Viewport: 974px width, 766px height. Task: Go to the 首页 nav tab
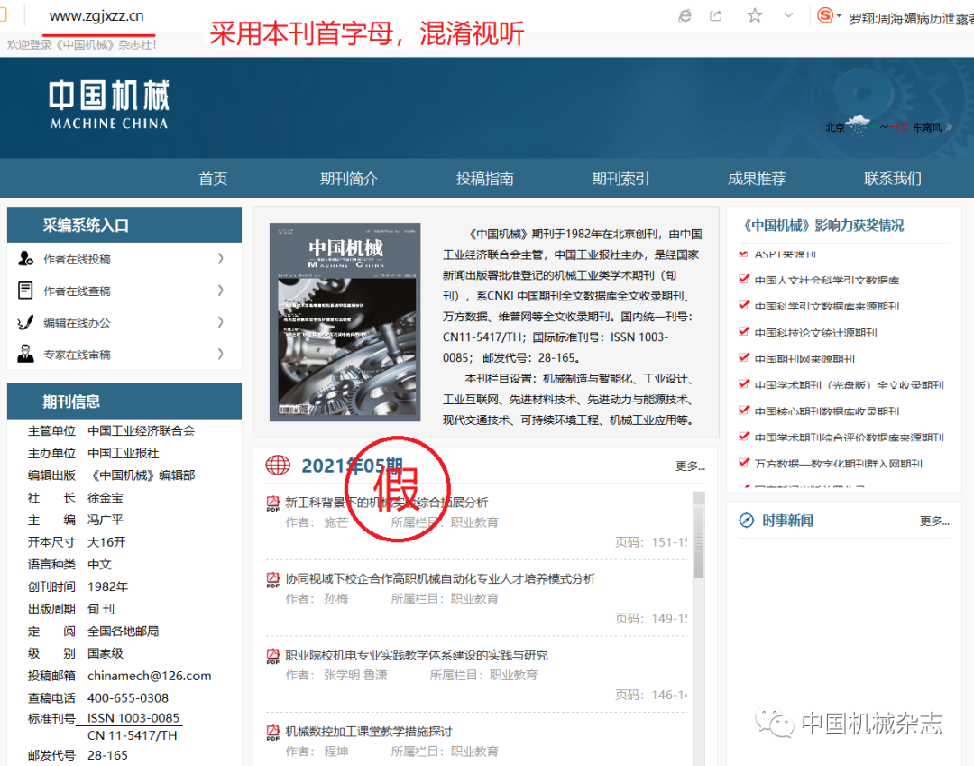tap(213, 179)
